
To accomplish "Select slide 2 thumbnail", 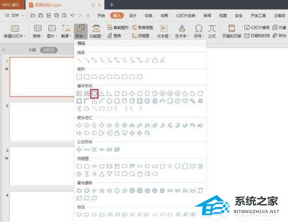I will click(42, 121).
